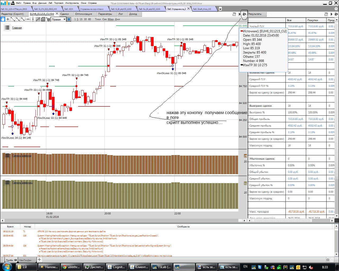Viewport: 339px width, 271px height.
Task: Switch interval unit to Мин
Action: [x=111, y=19]
